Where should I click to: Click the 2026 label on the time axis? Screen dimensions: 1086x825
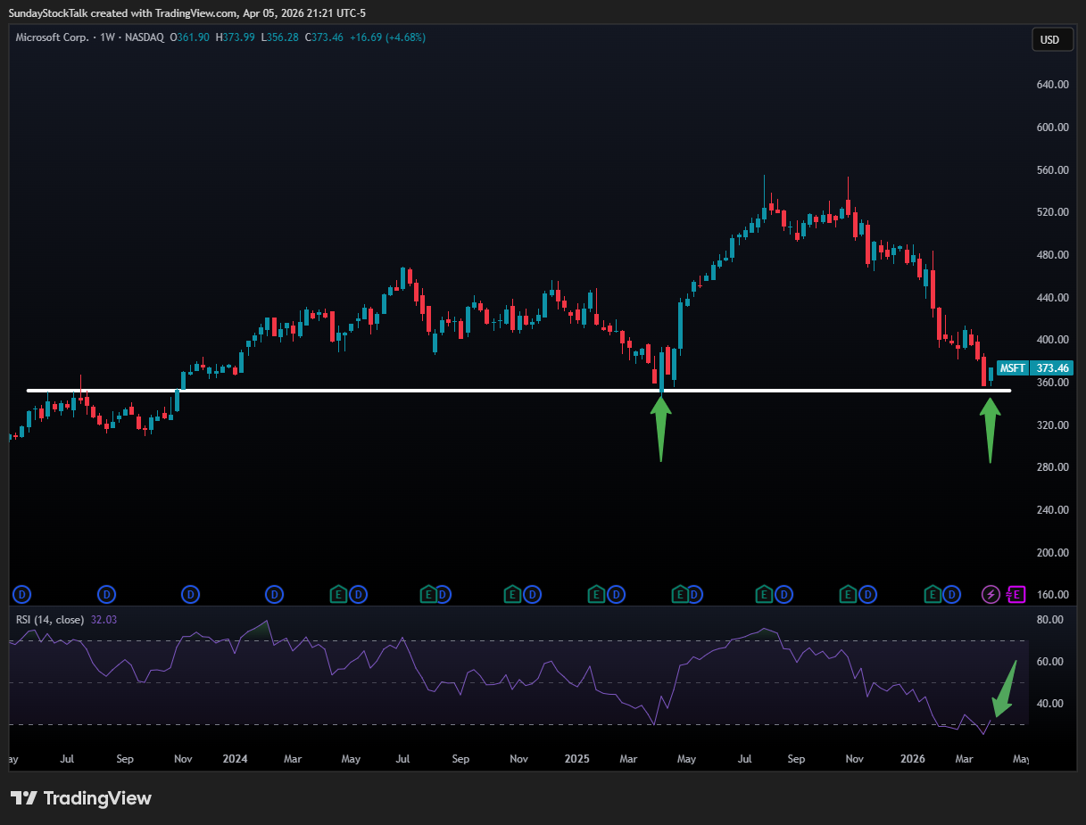tap(912, 759)
